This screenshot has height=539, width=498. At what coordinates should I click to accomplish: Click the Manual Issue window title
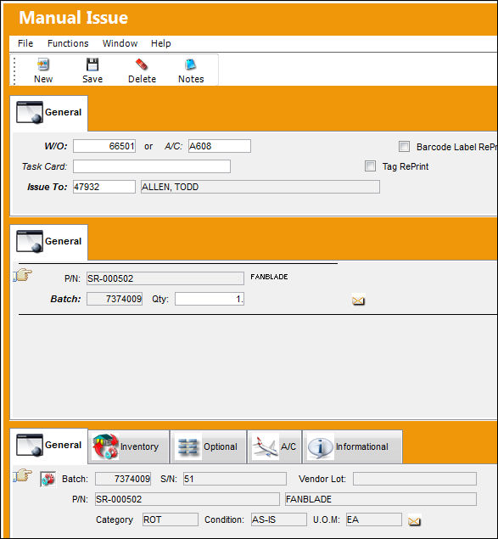point(73,18)
